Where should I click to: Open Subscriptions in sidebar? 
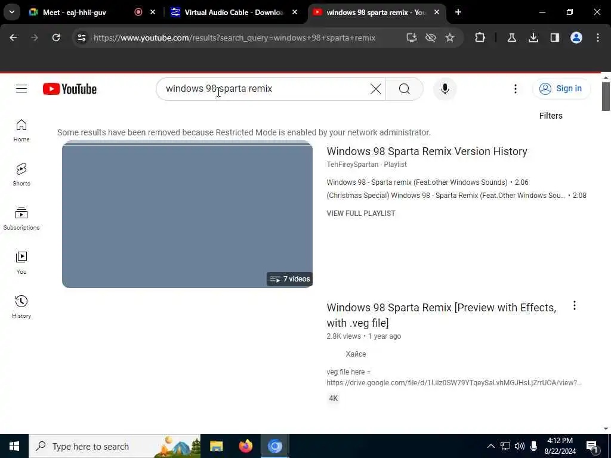(21, 218)
